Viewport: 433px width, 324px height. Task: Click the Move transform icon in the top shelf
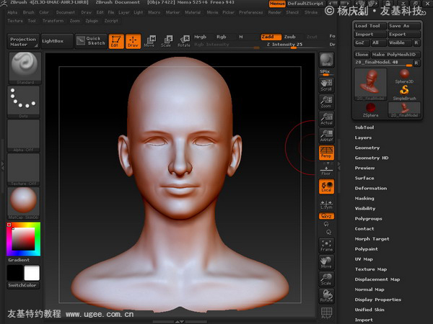150,41
